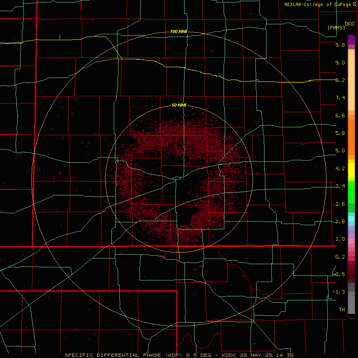Click the 3.4 scale value
This screenshot has height=358, width=358.
(340, 186)
